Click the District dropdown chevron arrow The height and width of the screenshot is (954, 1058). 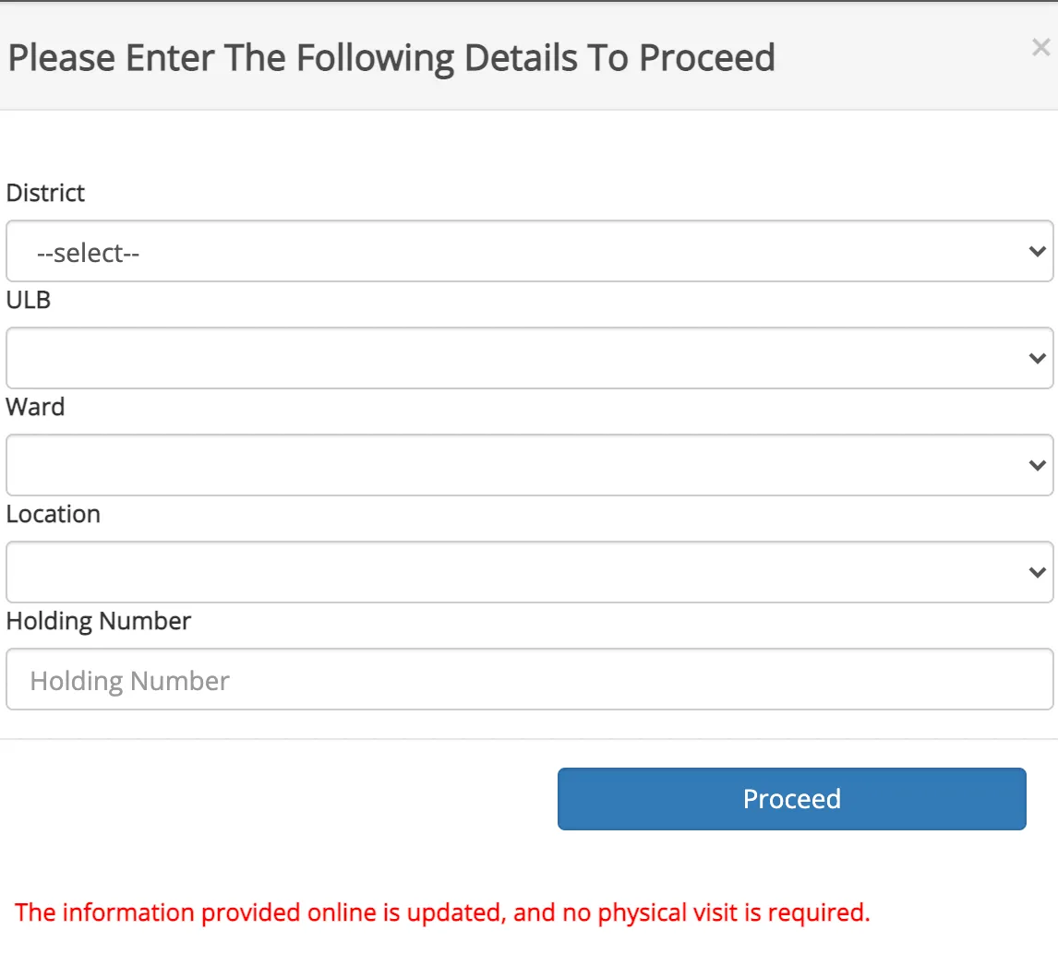pyautogui.click(x=1038, y=251)
